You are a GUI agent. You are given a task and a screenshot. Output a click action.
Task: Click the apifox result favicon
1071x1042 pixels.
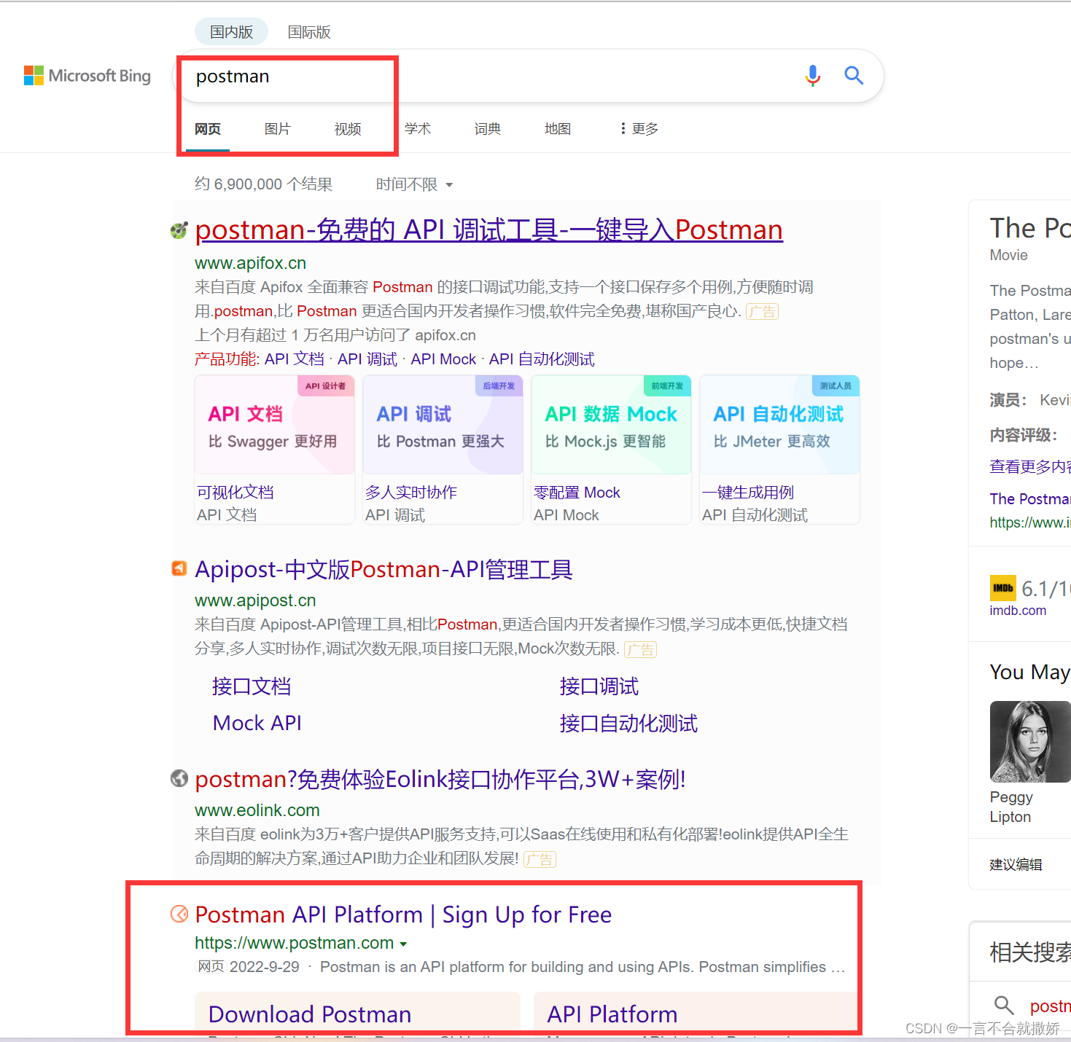(x=179, y=230)
